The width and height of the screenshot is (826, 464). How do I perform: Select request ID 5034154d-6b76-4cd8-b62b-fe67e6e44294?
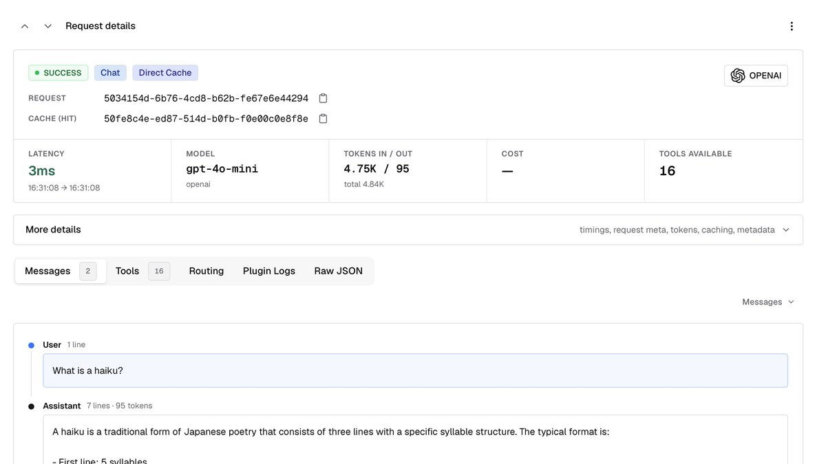206,98
